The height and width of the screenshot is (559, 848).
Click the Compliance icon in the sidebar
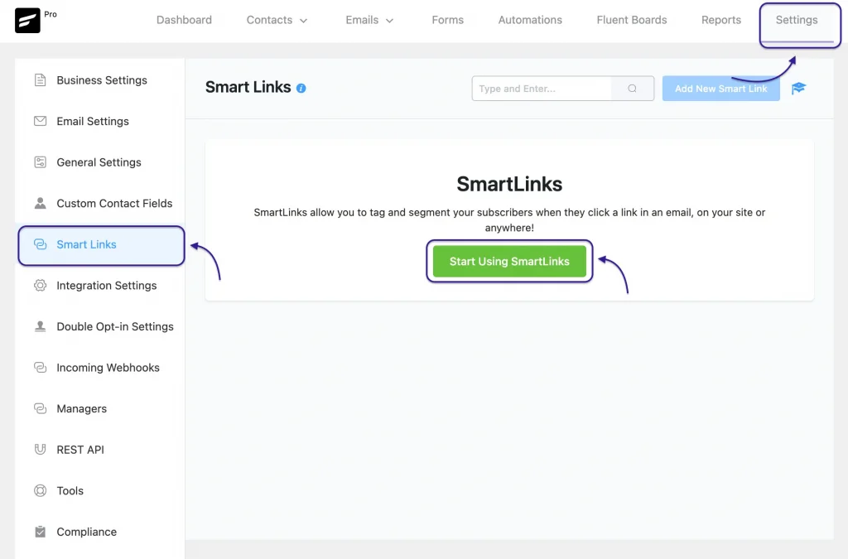[x=39, y=531]
